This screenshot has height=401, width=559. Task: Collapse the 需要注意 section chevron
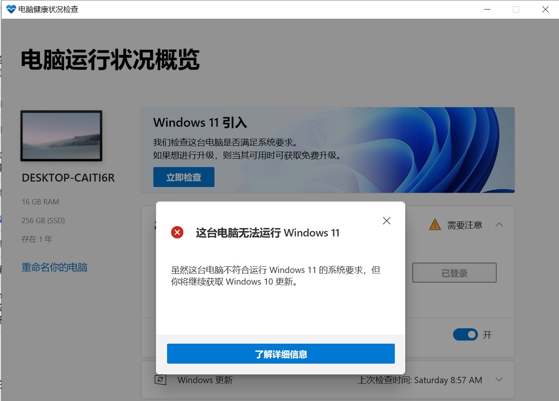pyautogui.click(x=499, y=225)
